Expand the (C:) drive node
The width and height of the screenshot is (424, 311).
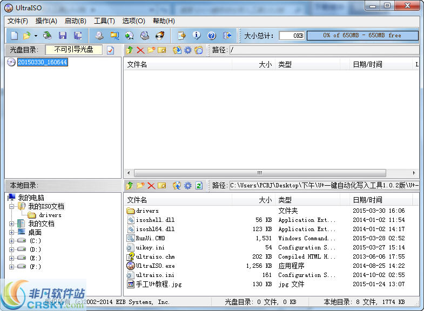point(11,241)
